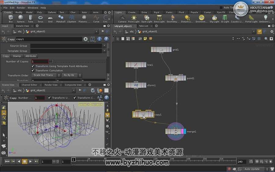
Task: Open Copy parameter gear menu
Action: (x=86, y=39)
